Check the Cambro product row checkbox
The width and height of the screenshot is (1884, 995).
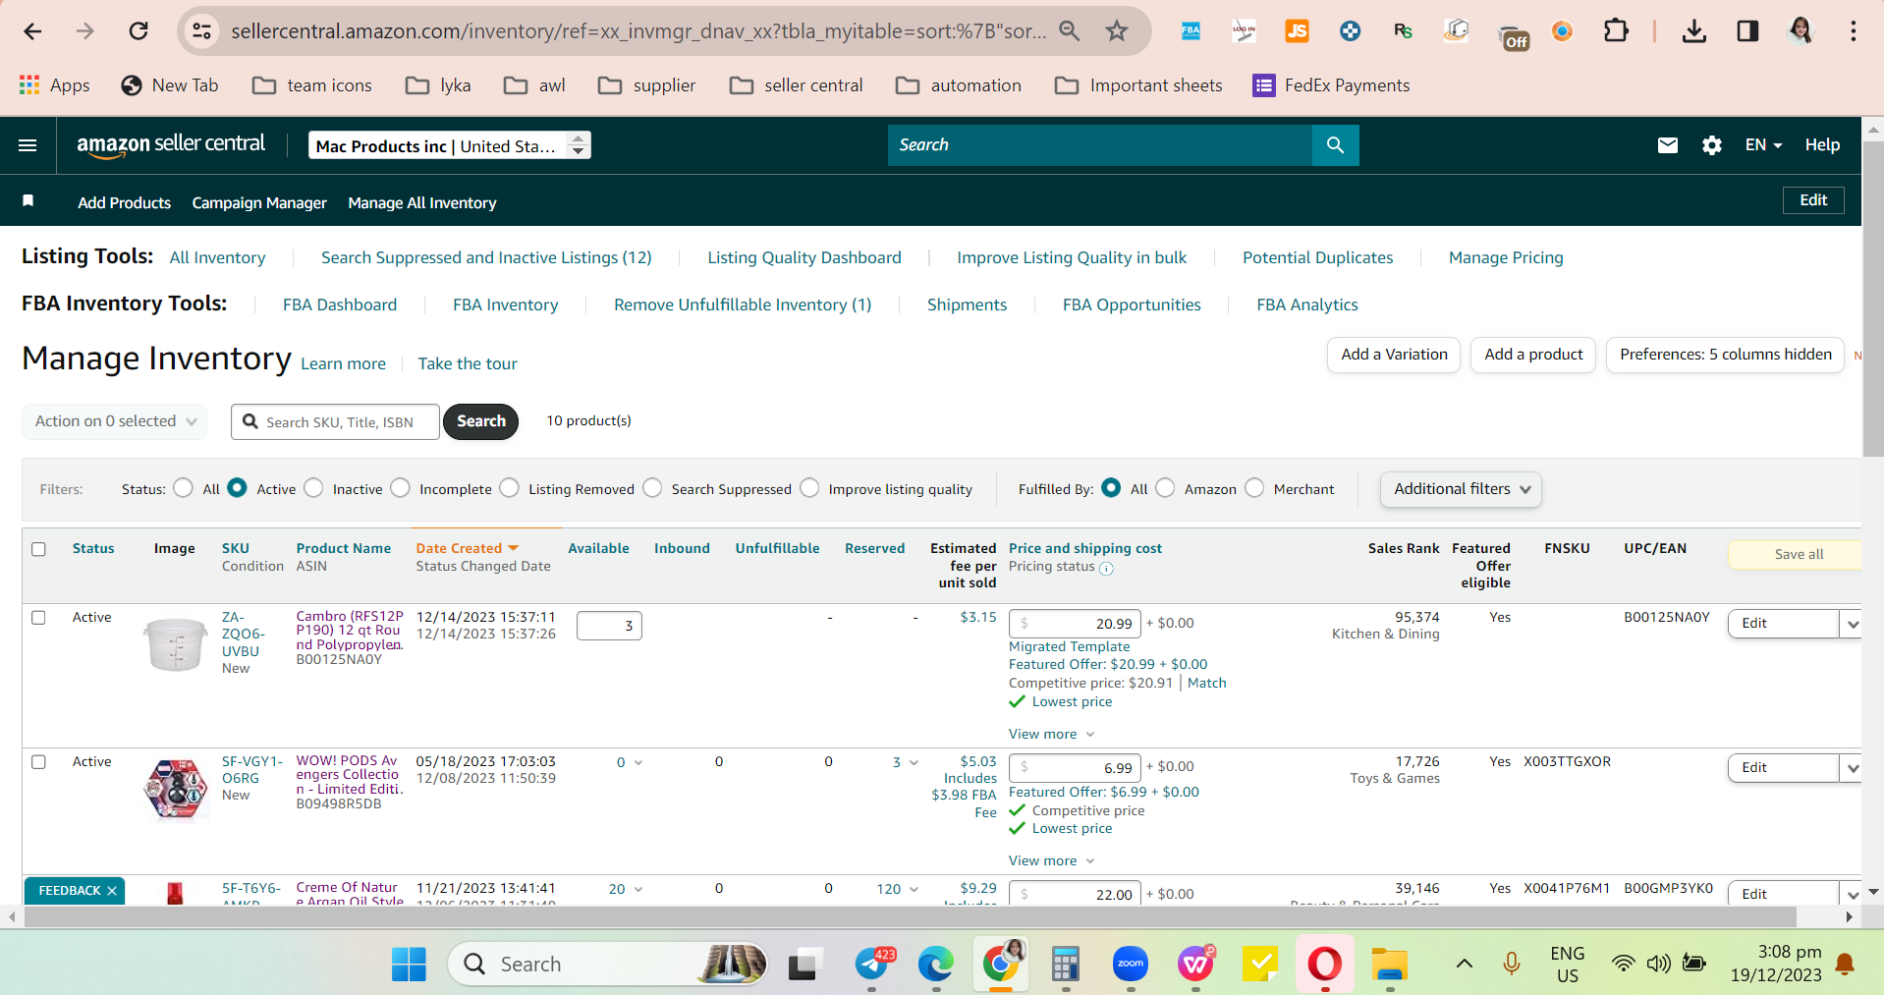(38, 618)
